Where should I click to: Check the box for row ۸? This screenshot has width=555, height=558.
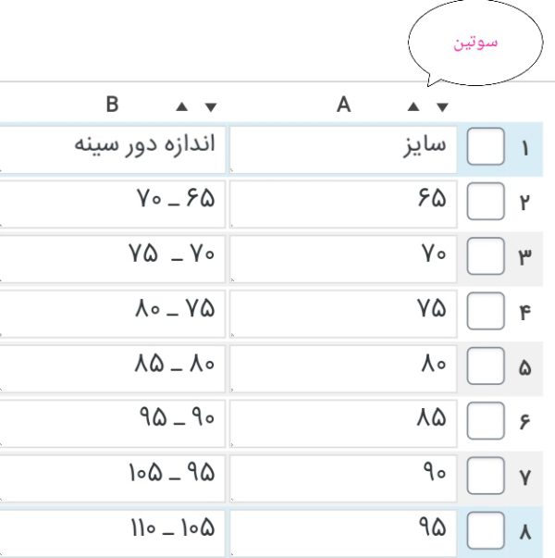tap(487, 531)
